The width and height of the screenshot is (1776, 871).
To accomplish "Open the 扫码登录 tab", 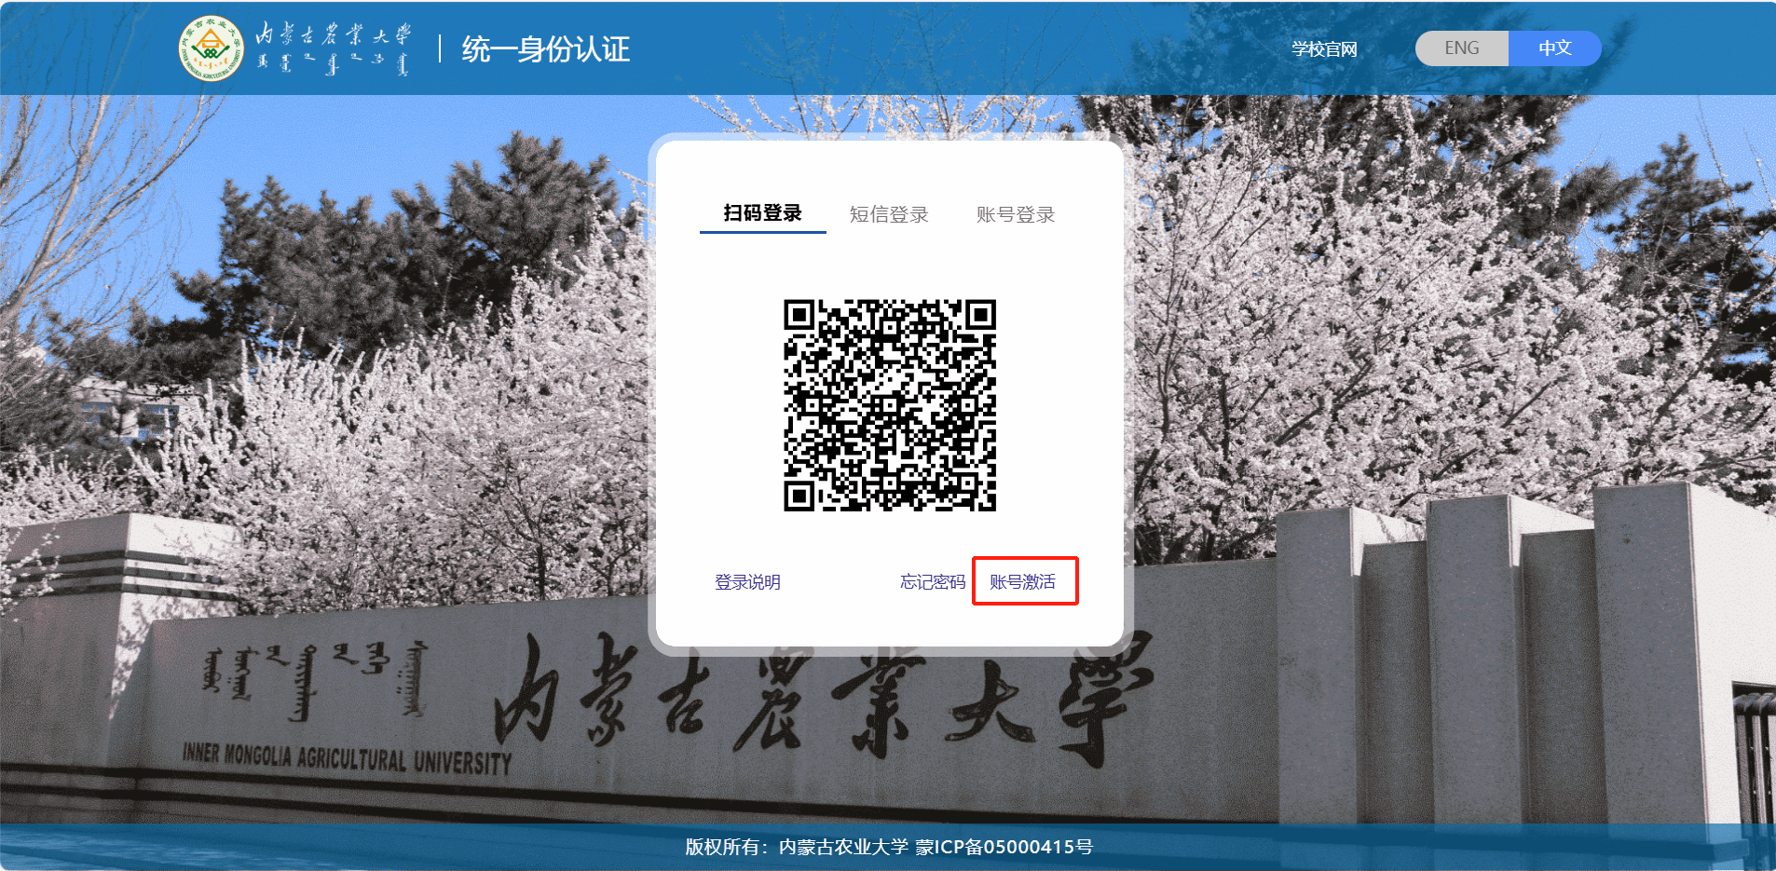I will click(762, 213).
